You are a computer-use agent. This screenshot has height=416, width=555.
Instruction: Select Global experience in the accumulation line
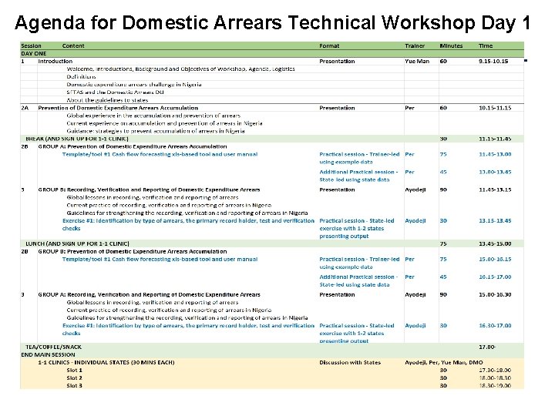[153, 116]
